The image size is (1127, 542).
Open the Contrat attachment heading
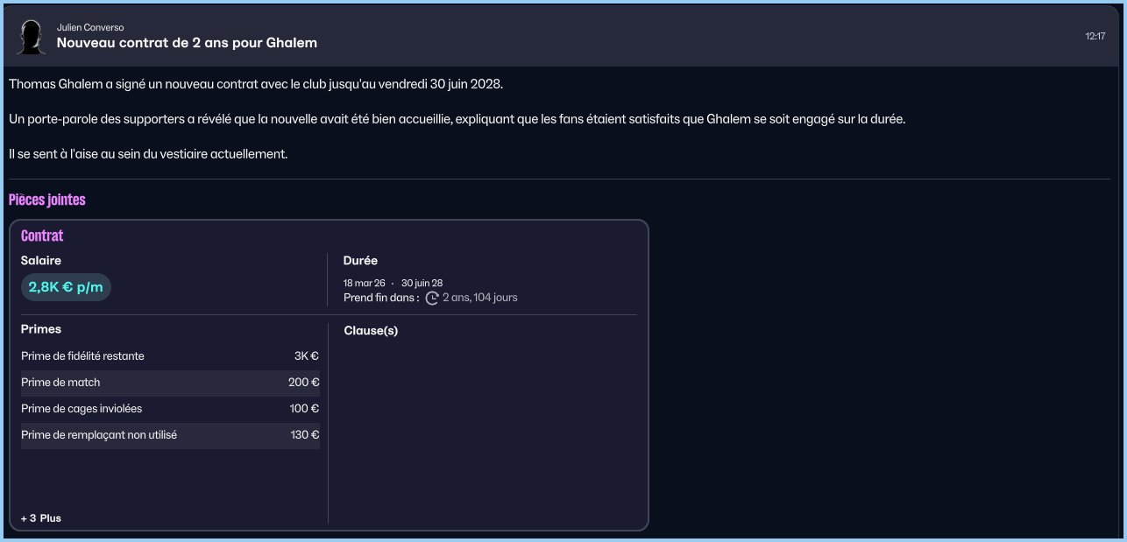pos(42,236)
